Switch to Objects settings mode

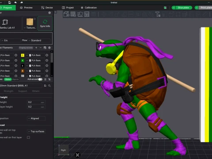point(15,79)
